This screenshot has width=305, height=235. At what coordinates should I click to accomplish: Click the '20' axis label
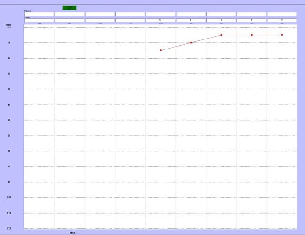(9, 74)
